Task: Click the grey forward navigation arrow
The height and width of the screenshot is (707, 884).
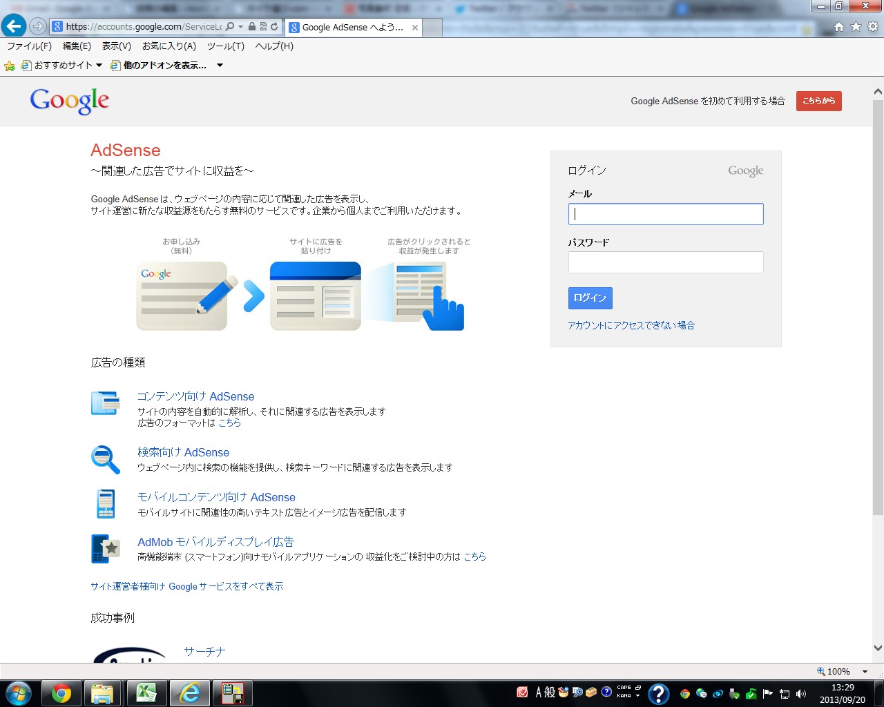Action: (x=38, y=26)
